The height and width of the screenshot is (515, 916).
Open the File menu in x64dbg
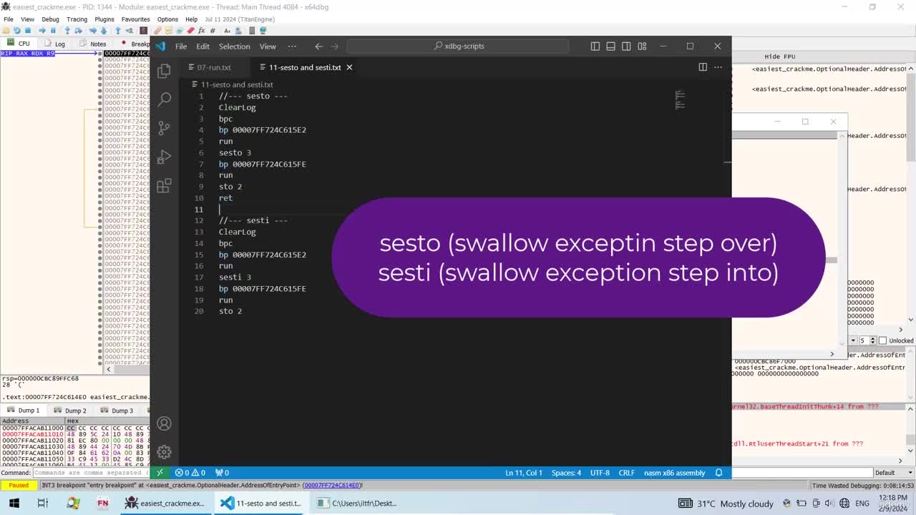9,19
